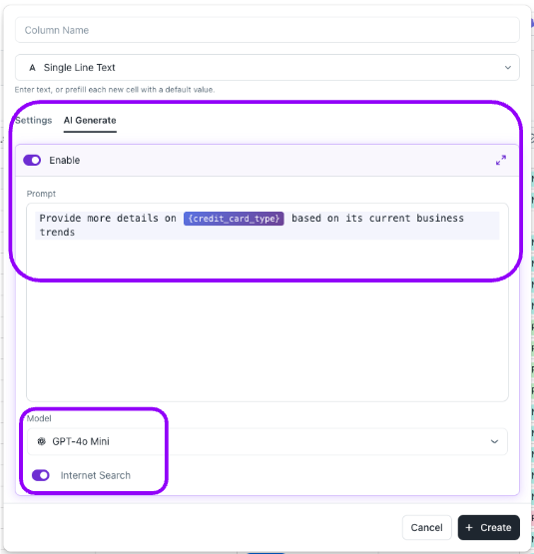Click the OpenAI logo icon beside GPT-4o Mini

click(x=41, y=441)
